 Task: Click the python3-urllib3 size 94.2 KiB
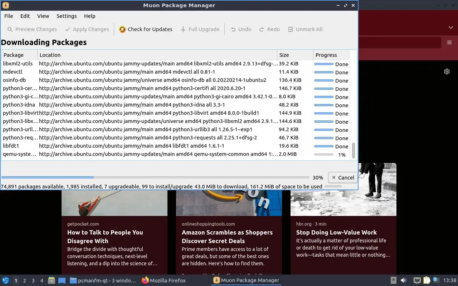pyautogui.click(x=288, y=129)
